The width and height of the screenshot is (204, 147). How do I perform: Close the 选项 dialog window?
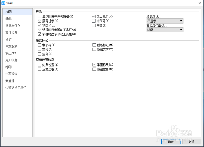[x=200, y=3]
